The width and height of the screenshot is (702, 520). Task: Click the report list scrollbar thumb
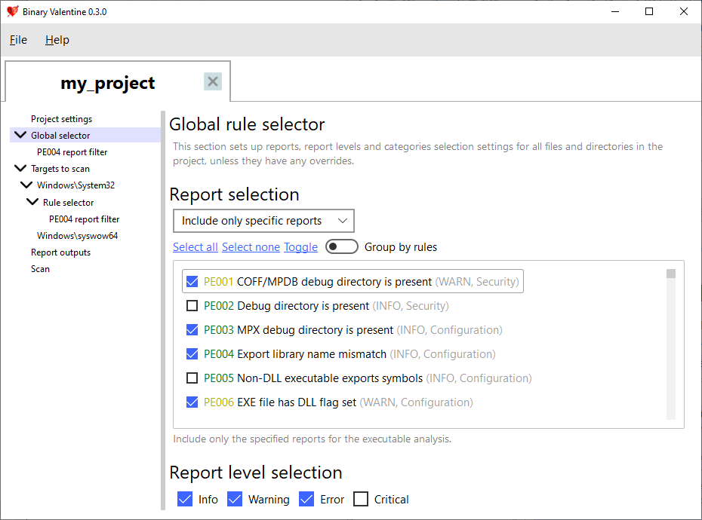[x=670, y=274]
